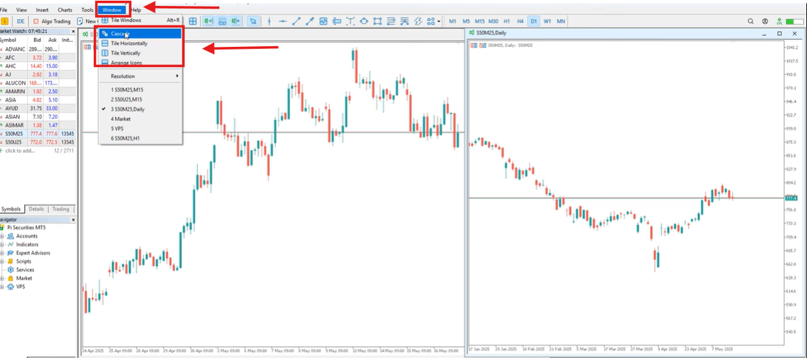Viewport: 807px width, 358px height.
Task: Select Tile Windows menu entry
Action: click(141, 20)
